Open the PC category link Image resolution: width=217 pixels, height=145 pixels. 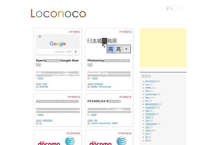pyautogui.click(x=147, y=101)
